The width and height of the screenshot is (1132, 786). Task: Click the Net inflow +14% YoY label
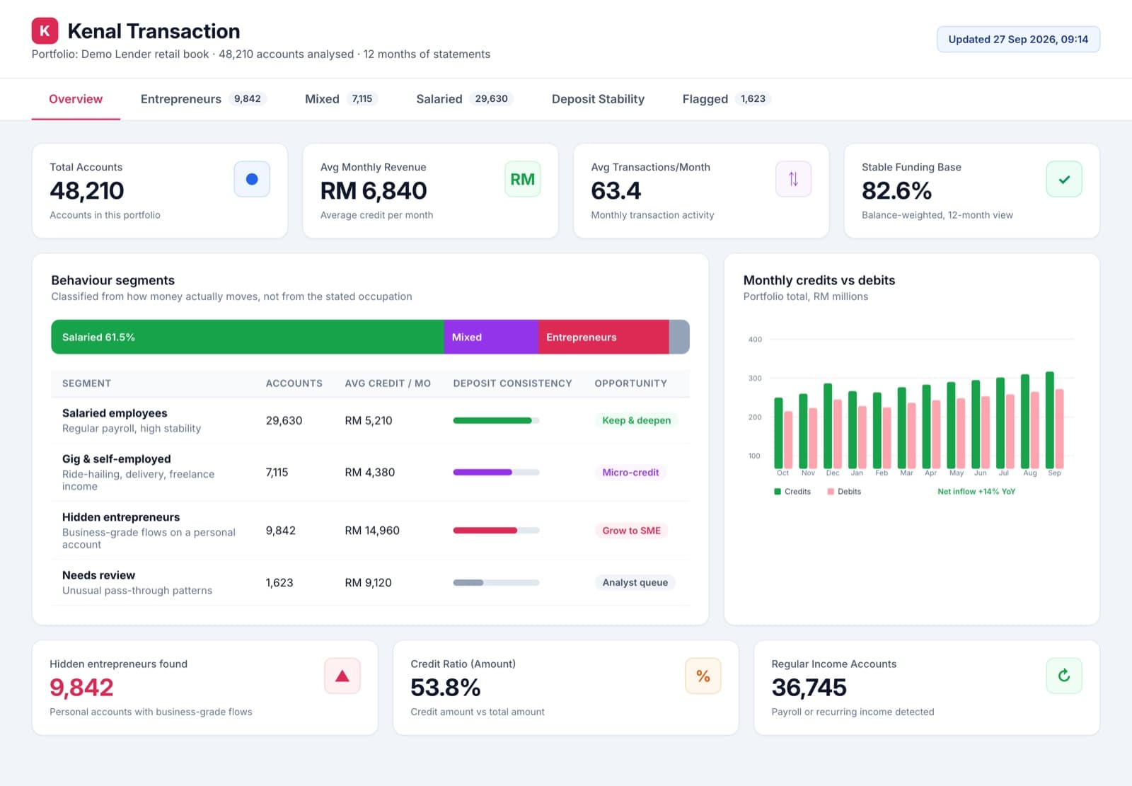point(976,492)
